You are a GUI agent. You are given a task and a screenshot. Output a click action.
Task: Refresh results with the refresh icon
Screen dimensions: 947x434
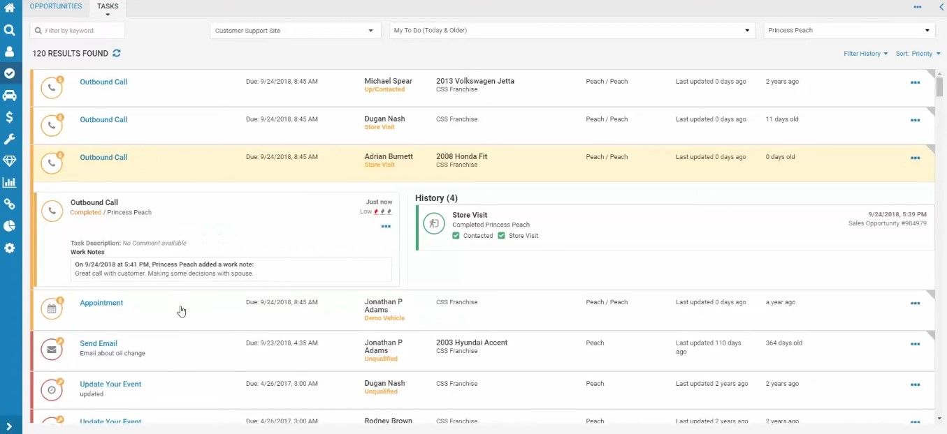click(x=117, y=54)
